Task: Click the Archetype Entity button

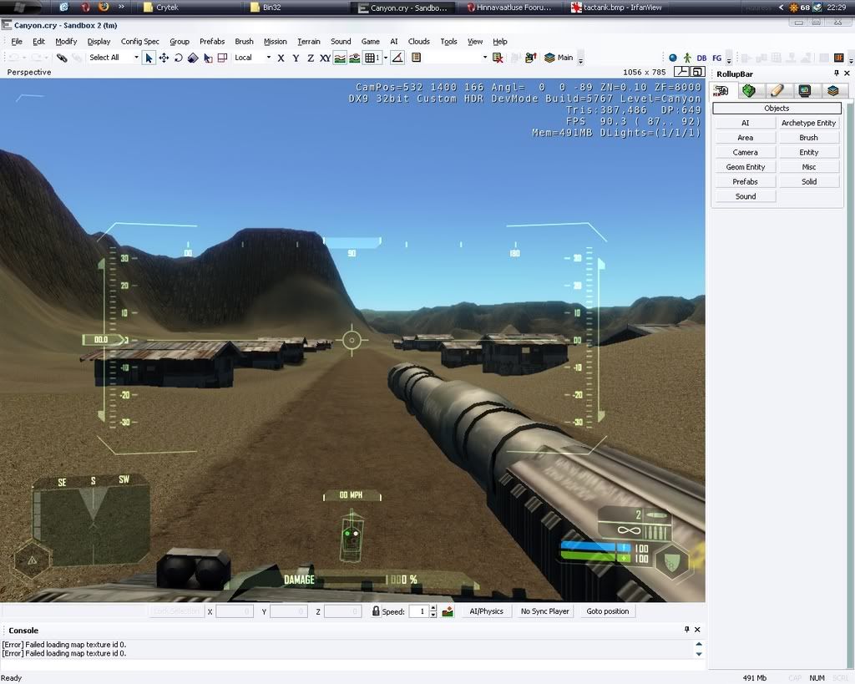Action: 808,124
